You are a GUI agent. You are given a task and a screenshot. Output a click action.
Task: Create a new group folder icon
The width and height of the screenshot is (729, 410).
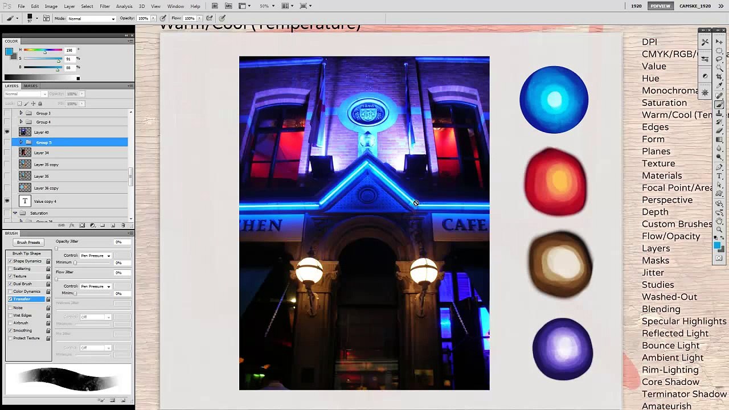(103, 225)
